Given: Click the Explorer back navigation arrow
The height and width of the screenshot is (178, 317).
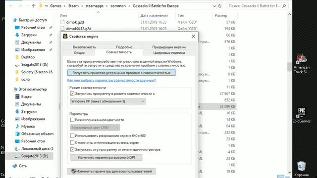Looking at the screenshot, I should coord(11,6).
